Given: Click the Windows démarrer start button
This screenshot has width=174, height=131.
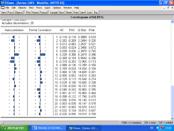Looking at the screenshot, I should pyautogui.click(x=14, y=128).
